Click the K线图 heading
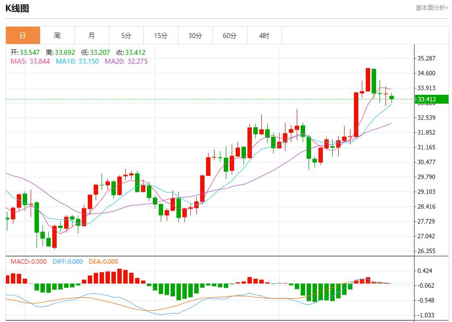Viewport: 452px width, 322px height. [x=17, y=8]
